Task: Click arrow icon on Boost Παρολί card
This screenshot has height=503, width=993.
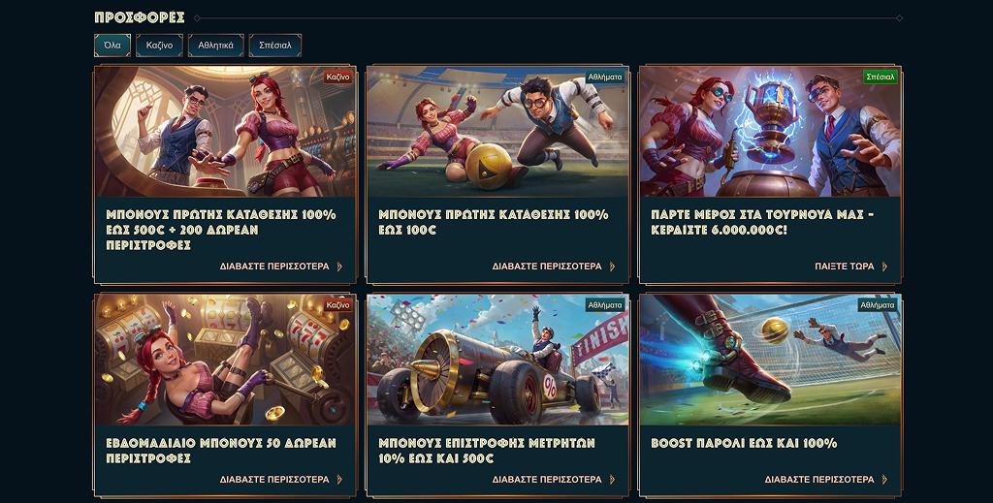Action: (x=884, y=480)
